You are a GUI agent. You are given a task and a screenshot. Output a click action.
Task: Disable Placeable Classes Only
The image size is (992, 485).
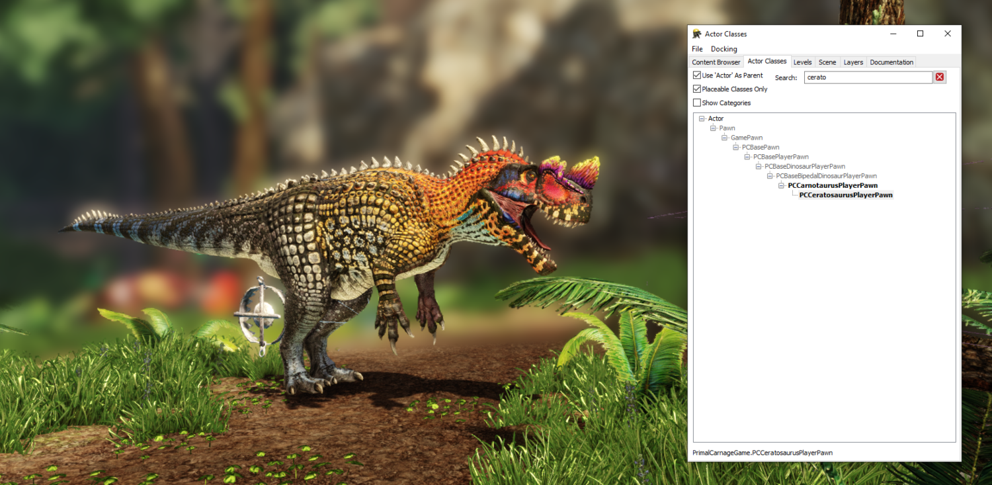pyautogui.click(x=697, y=89)
